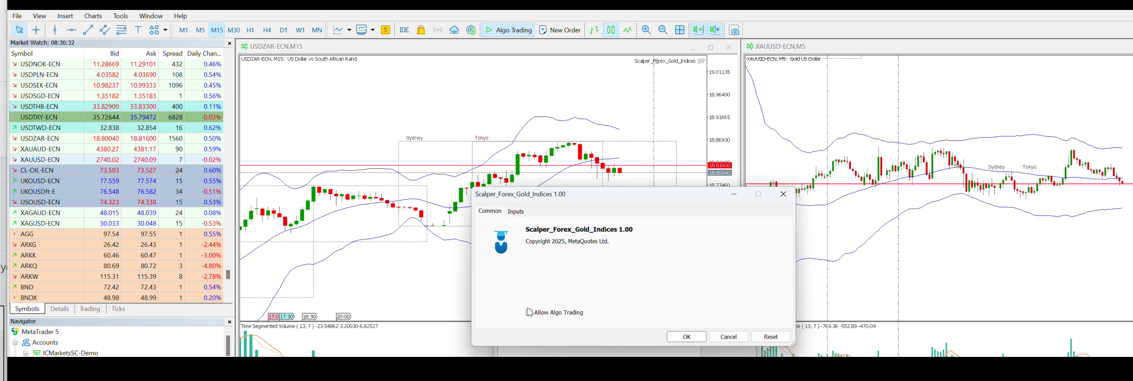1133x381 pixels.
Task: Toggle the Algo Trading toolbar button
Action: click(509, 30)
